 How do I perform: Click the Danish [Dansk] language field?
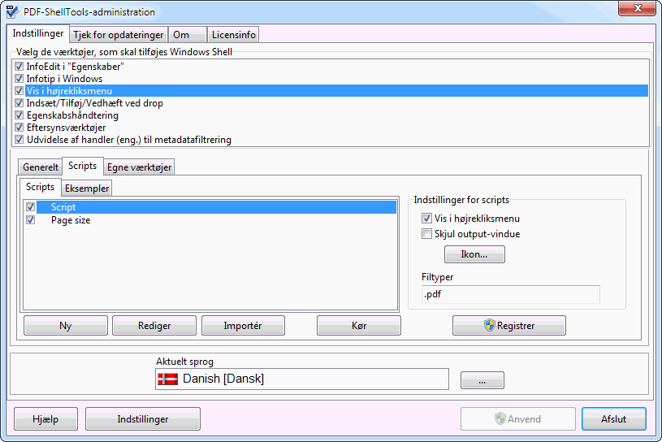302,379
